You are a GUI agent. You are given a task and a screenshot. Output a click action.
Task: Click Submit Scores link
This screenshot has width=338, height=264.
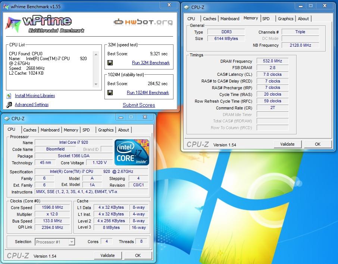pos(139,105)
